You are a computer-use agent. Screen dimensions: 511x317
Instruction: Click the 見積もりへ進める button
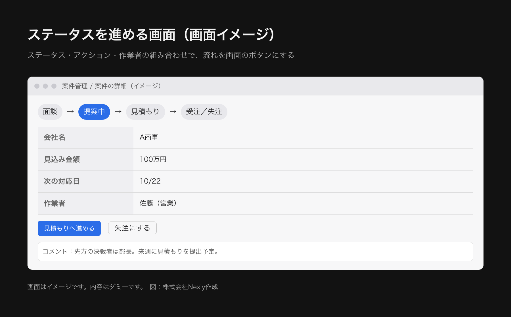tap(69, 228)
